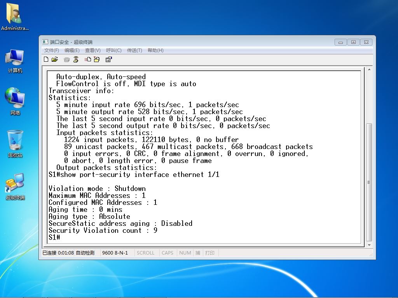Open the 文件(F) menu
This screenshot has height=298, width=398.
pyautogui.click(x=52, y=50)
